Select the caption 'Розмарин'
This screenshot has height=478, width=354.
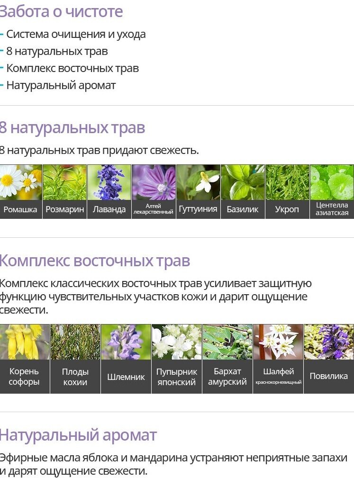64,209
